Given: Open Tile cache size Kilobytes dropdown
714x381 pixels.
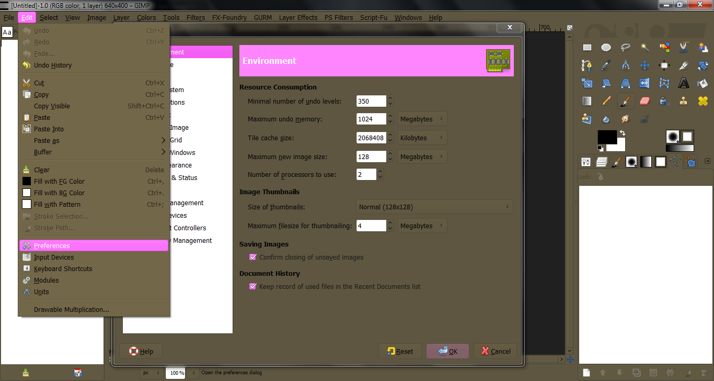Looking at the screenshot, I should 422,138.
